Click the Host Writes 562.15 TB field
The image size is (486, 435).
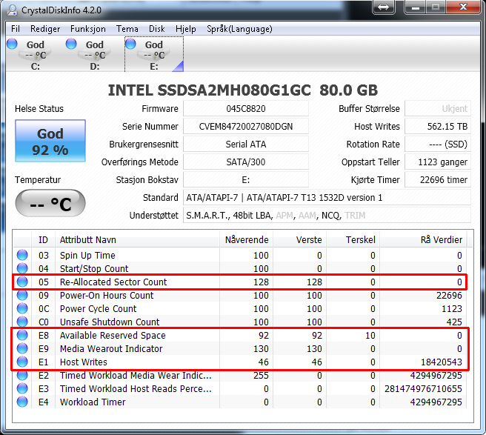pos(438,127)
